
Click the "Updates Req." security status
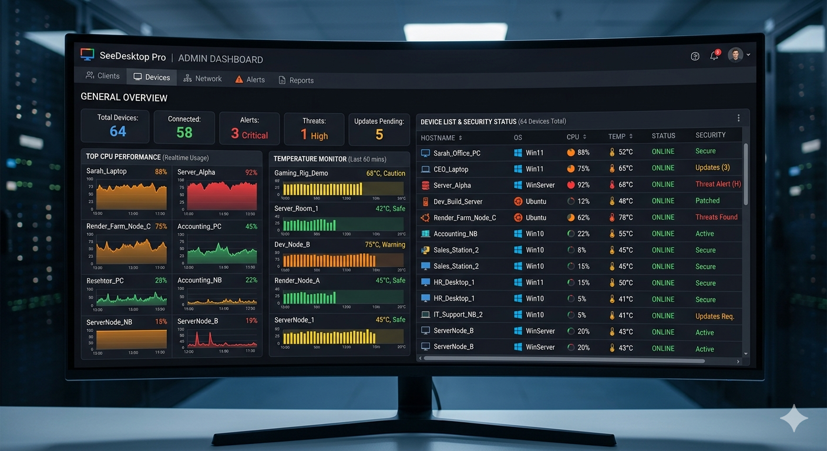tap(715, 316)
